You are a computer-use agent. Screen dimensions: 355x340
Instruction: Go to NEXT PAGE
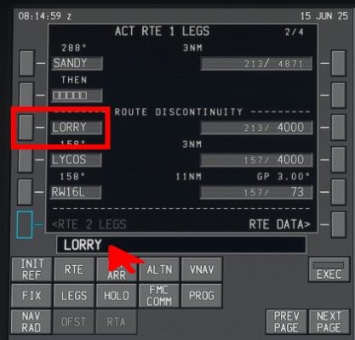point(329,321)
